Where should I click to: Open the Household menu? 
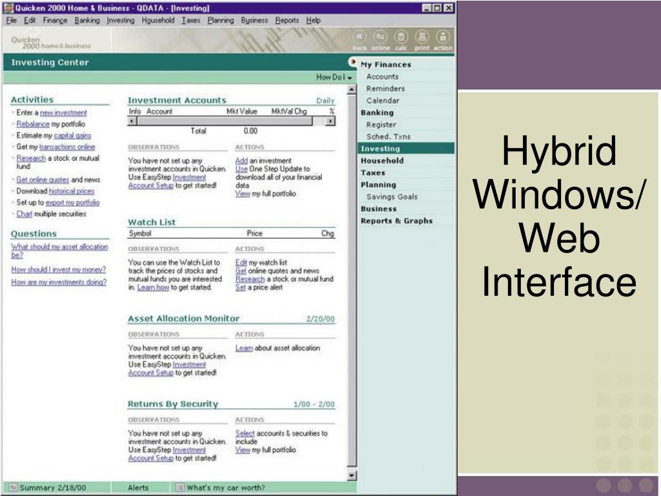coord(158,20)
